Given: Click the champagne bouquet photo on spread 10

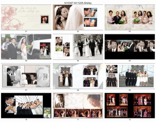Looking at the screenshot, I should tap(47, 113).
